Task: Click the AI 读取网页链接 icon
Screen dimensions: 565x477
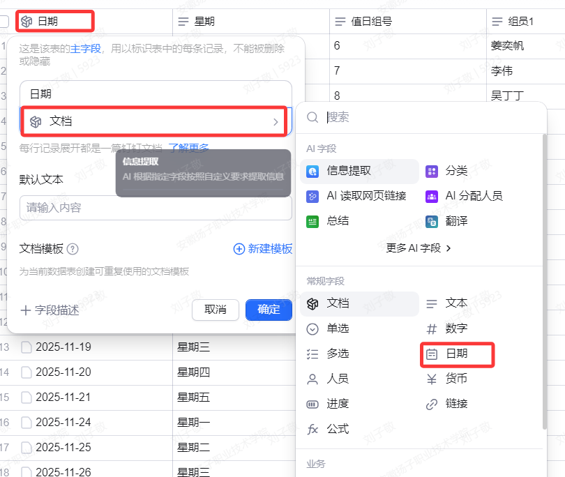Action: click(x=312, y=197)
